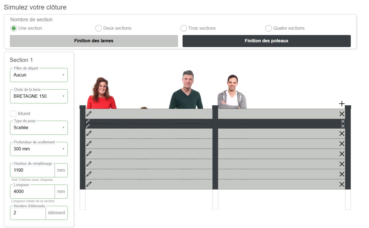Viewport: 369px width, 228px height.
Task: Switch to Finition des lames
Action: coord(94,41)
